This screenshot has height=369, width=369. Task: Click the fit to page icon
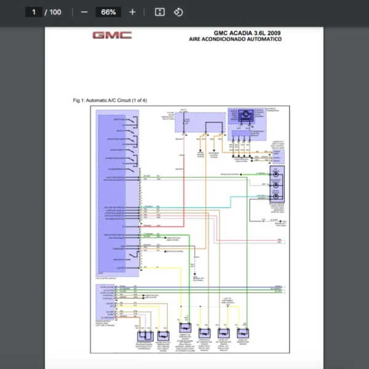[x=160, y=12]
